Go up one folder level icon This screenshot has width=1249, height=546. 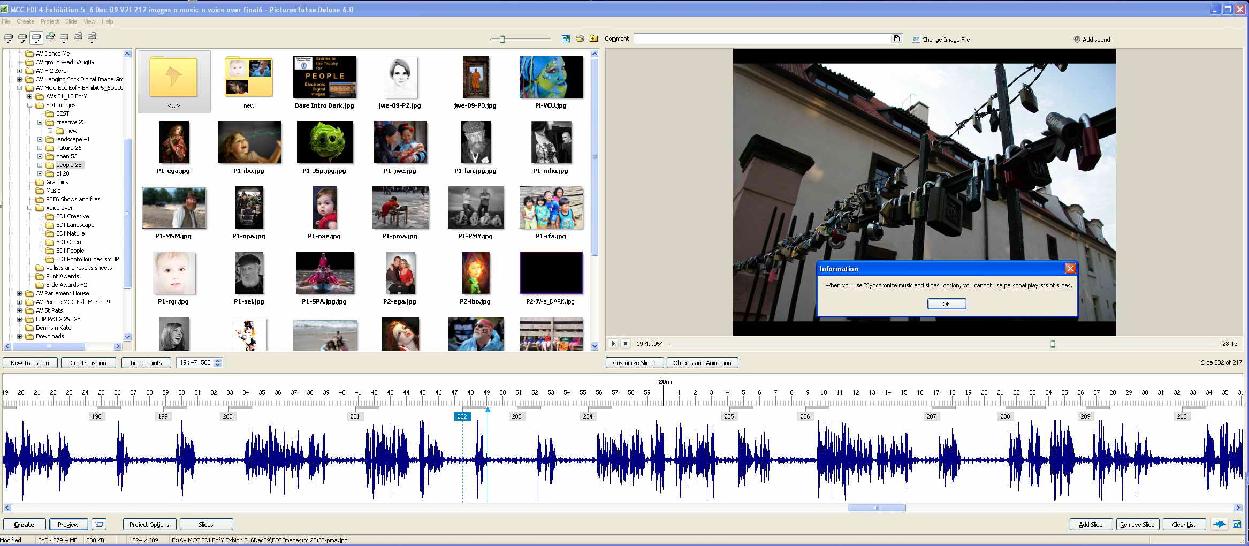click(x=593, y=39)
